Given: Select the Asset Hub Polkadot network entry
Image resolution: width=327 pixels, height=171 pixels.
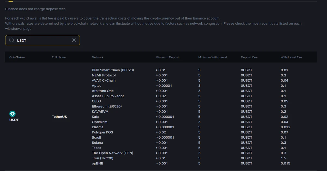Looking at the screenshot, I should click(x=108, y=96).
